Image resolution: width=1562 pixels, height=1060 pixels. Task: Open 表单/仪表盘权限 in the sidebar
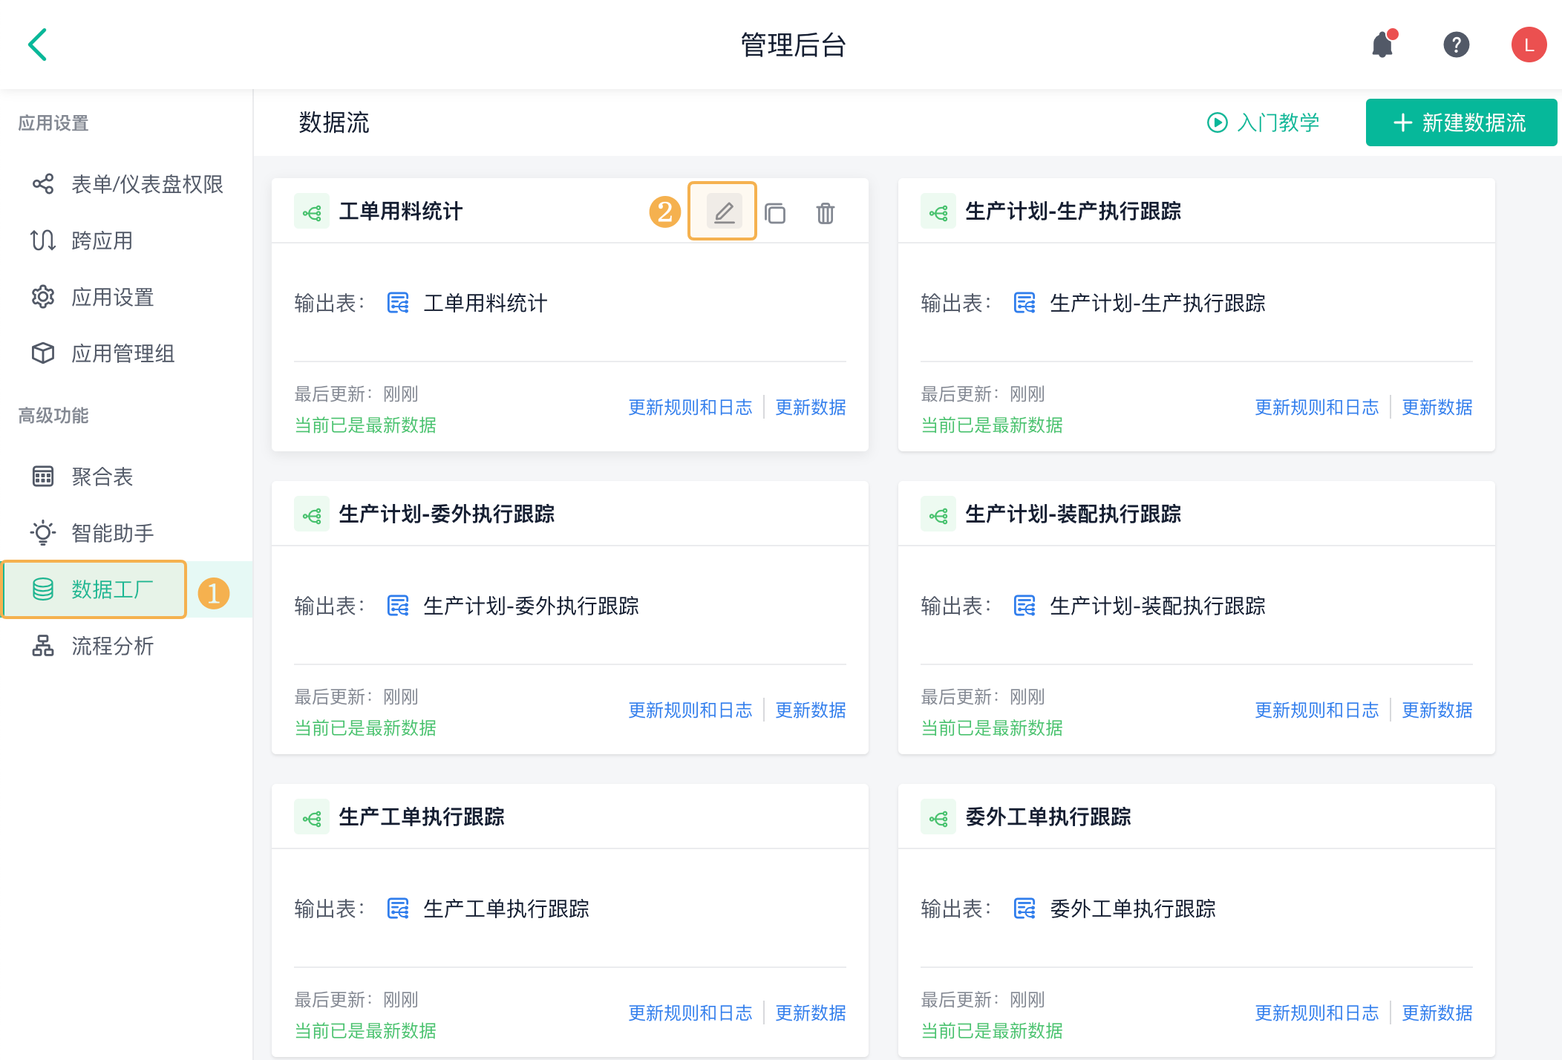point(146,184)
